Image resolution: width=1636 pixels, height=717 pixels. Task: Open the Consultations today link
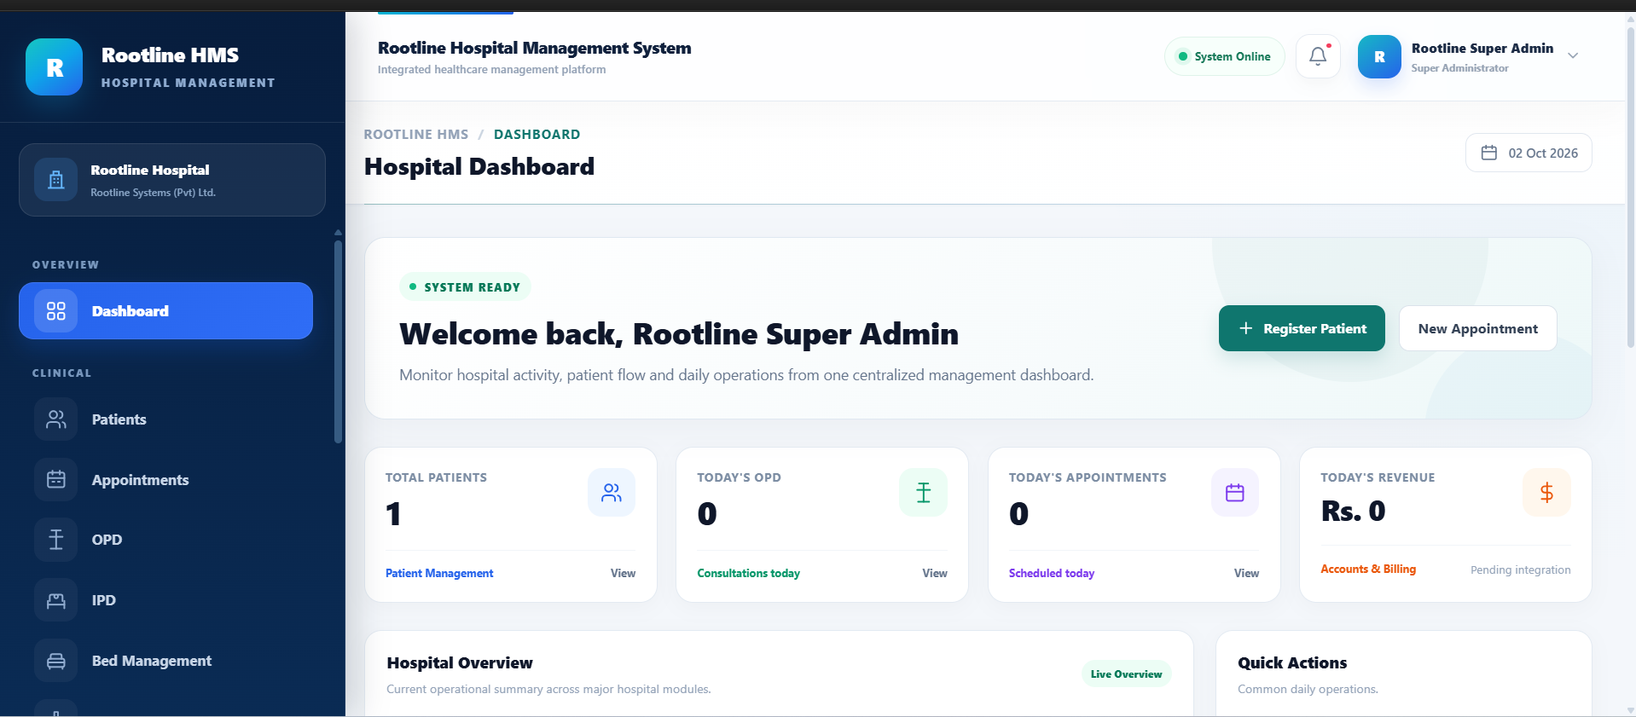(748, 573)
